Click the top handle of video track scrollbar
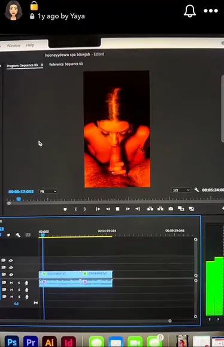Image resolution: width=224 pixels, height=347 pixels. point(195,239)
